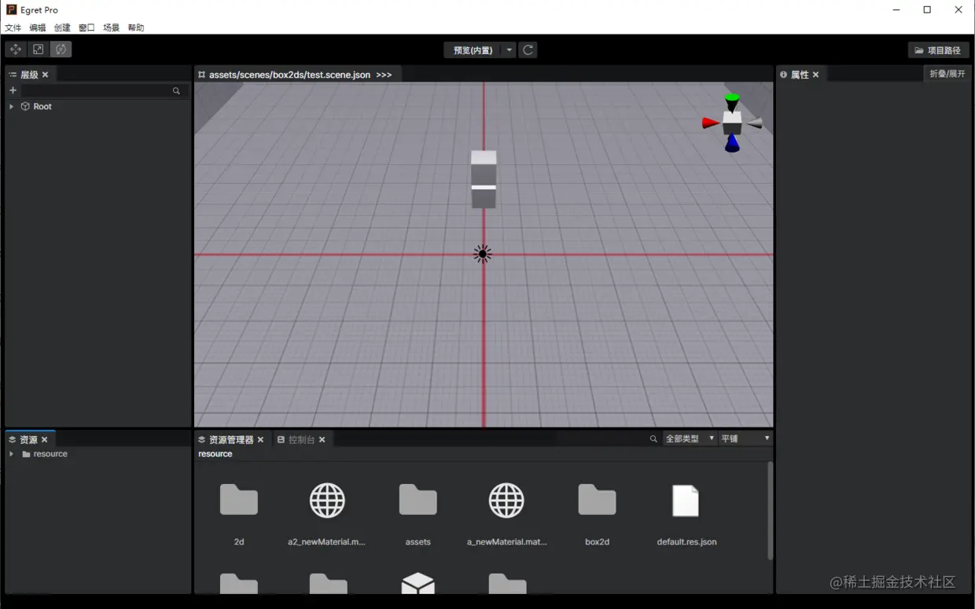Click the gray gizmo axis cone
The height and width of the screenshot is (609, 975).
pyautogui.click(x=753, y=123)
